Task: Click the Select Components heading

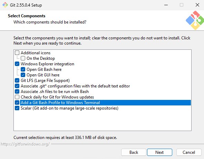Action: click(x=27, y=16)
